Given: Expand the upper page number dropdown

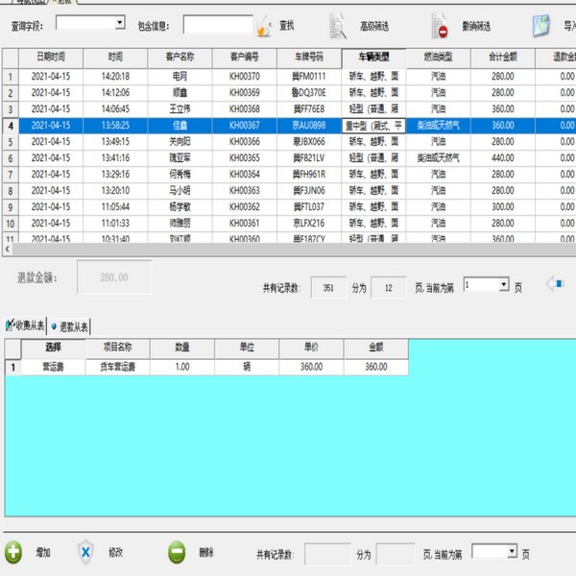Looking at the screenshot, I should coord(503,285).
